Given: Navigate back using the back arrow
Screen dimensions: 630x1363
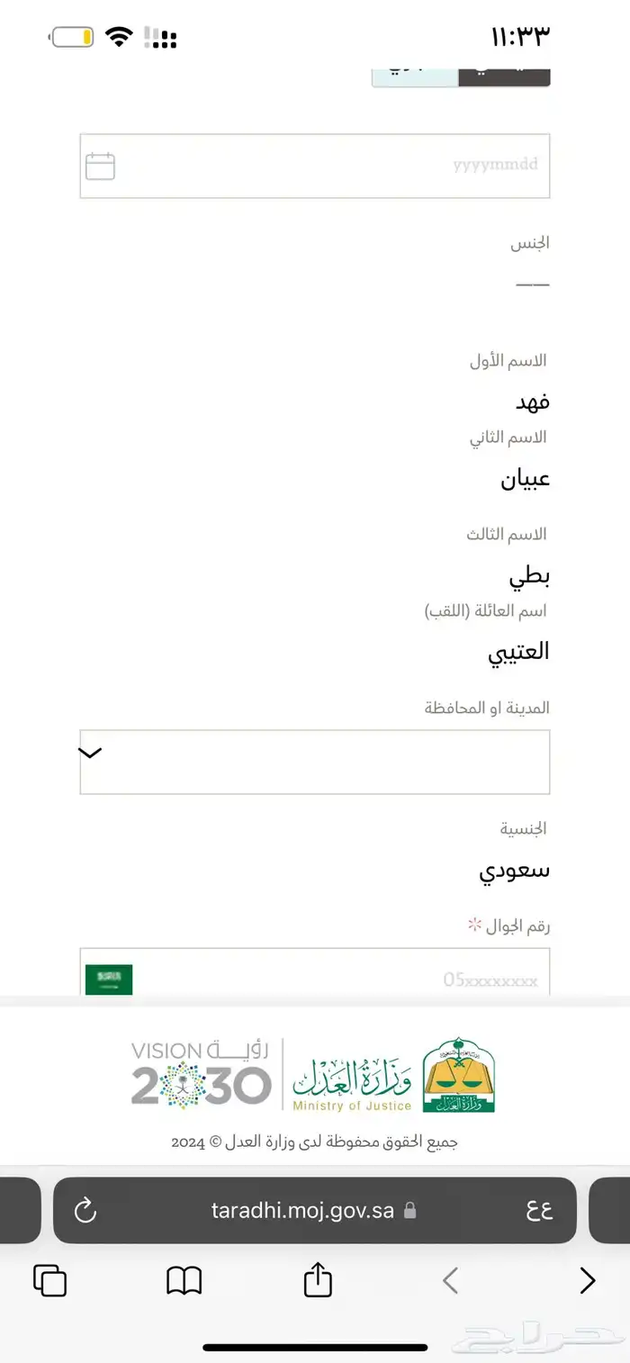Looking at the screenshot, I should [449, 1279].
